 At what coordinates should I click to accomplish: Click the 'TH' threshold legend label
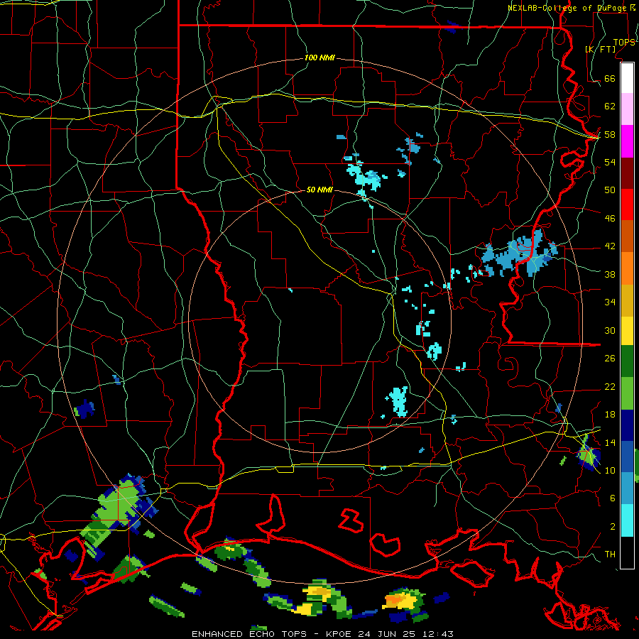click(610, 555)
